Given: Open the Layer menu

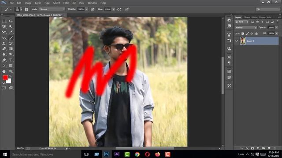Looking at the screenshot, I should click(38, 3).
